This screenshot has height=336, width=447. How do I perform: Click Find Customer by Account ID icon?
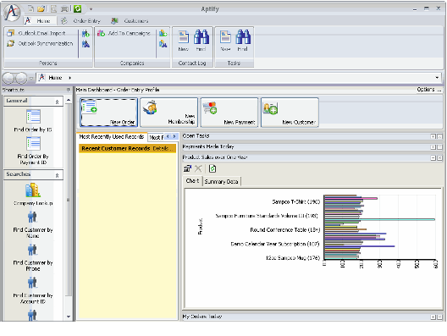click(32, 283)
